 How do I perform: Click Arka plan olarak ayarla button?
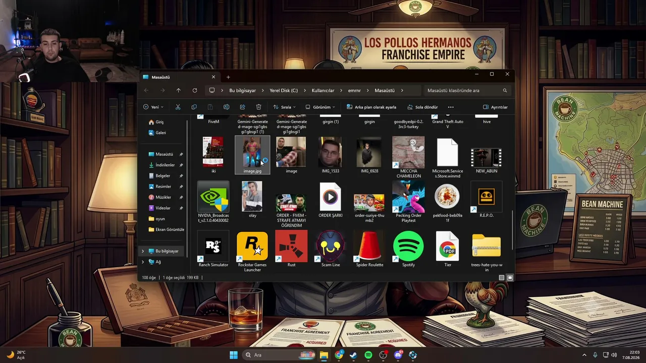point(371,107)
